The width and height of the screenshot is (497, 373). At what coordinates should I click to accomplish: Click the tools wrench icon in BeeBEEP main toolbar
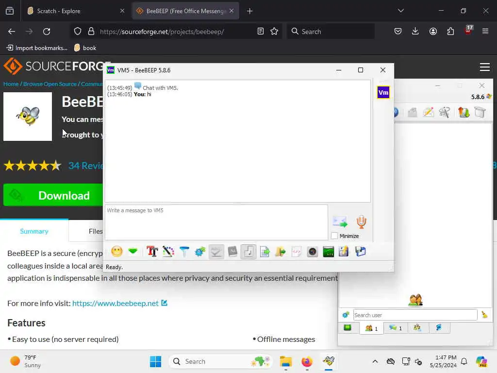(445, 112)
